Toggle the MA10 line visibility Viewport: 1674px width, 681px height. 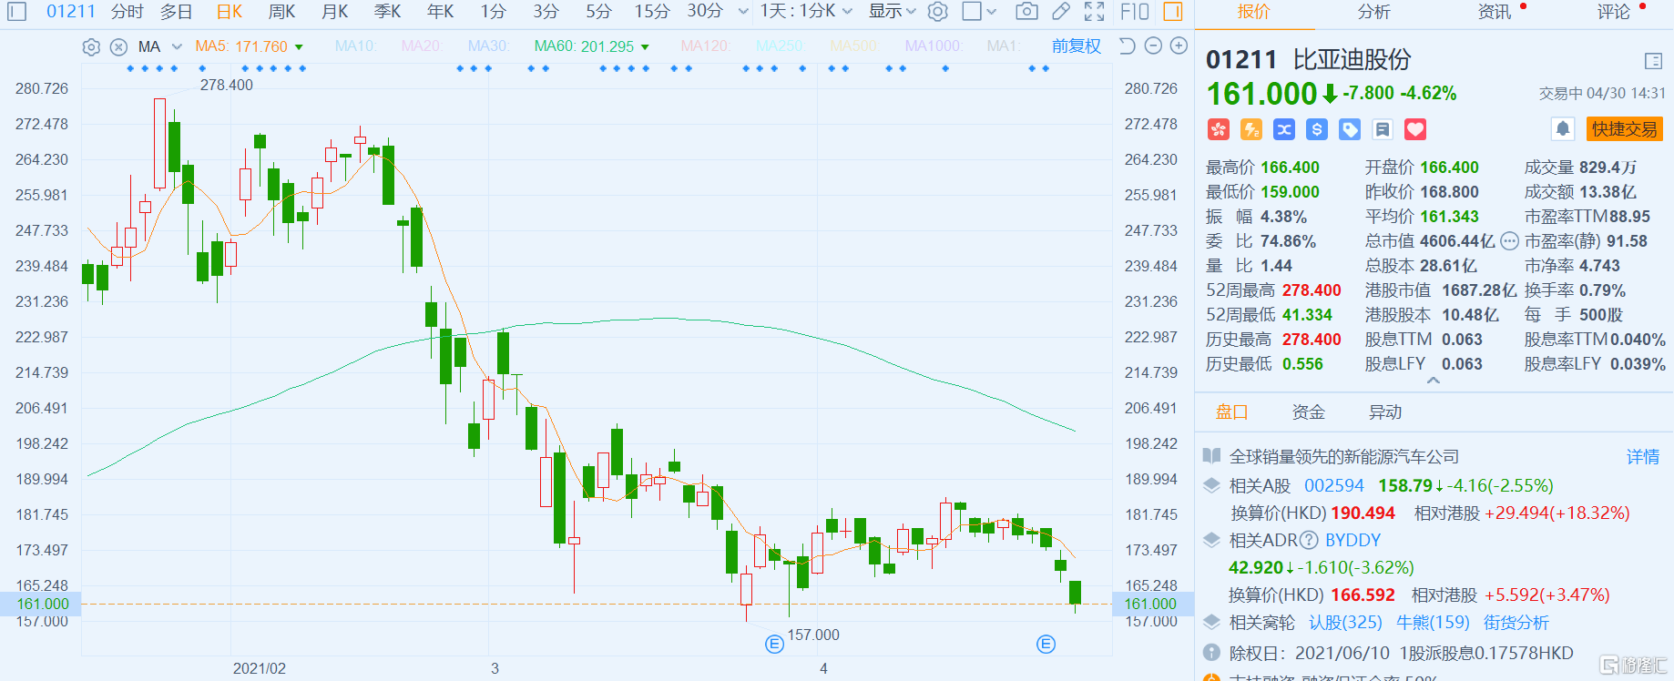tap(354, 46)
